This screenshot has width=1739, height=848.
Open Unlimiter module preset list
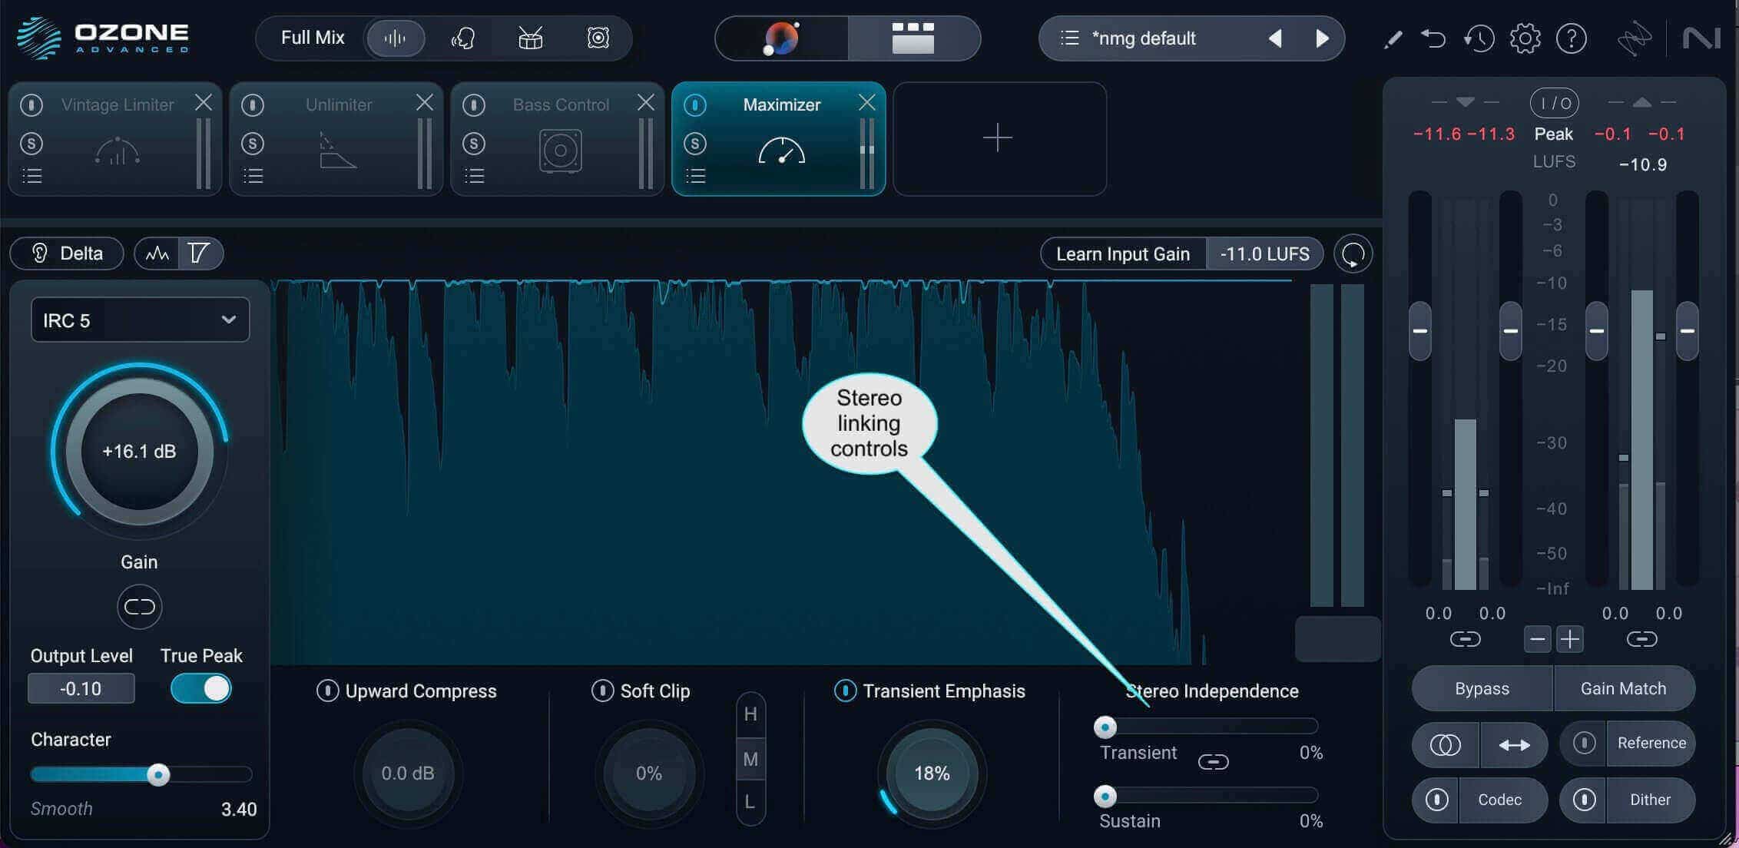[x=253, y=176]
